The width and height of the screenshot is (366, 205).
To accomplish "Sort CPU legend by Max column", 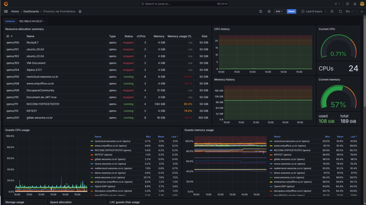I will coord(148,137).
